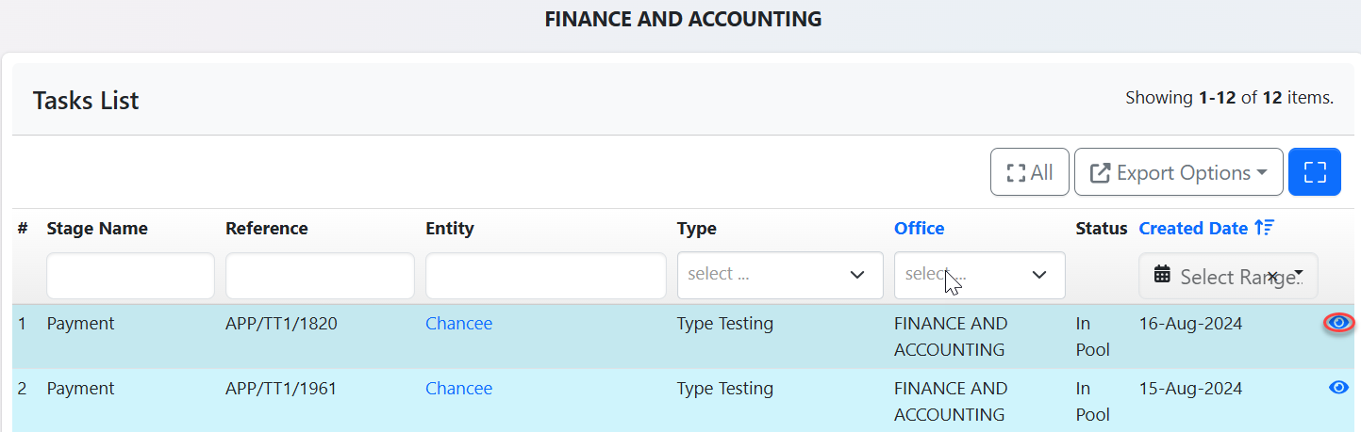The width and height of the screenshot is (1361, 432).
Task: Expand the Type filter select box
Action: (779, 275)
